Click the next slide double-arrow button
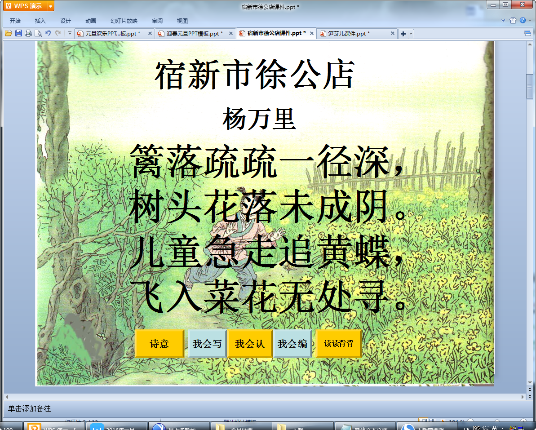 [530, 396]
